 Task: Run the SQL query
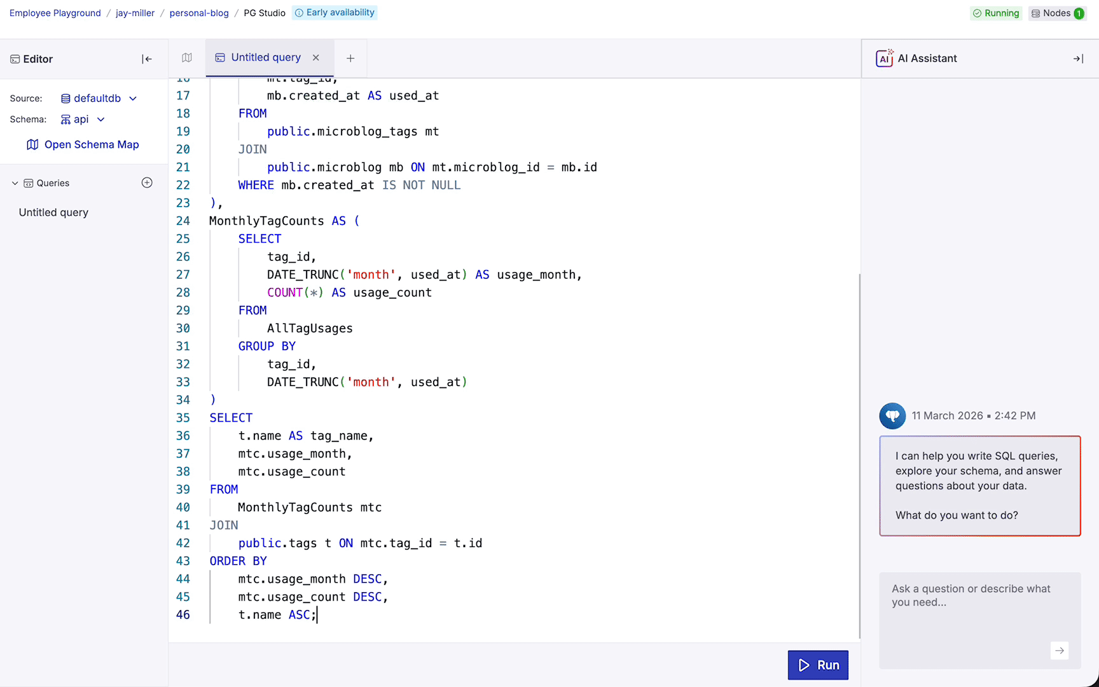tap(818, 665)
